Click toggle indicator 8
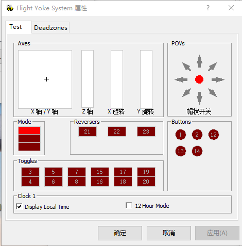Image resolution: width=242 pixels, height=246 pixels. tap(77, 182)
